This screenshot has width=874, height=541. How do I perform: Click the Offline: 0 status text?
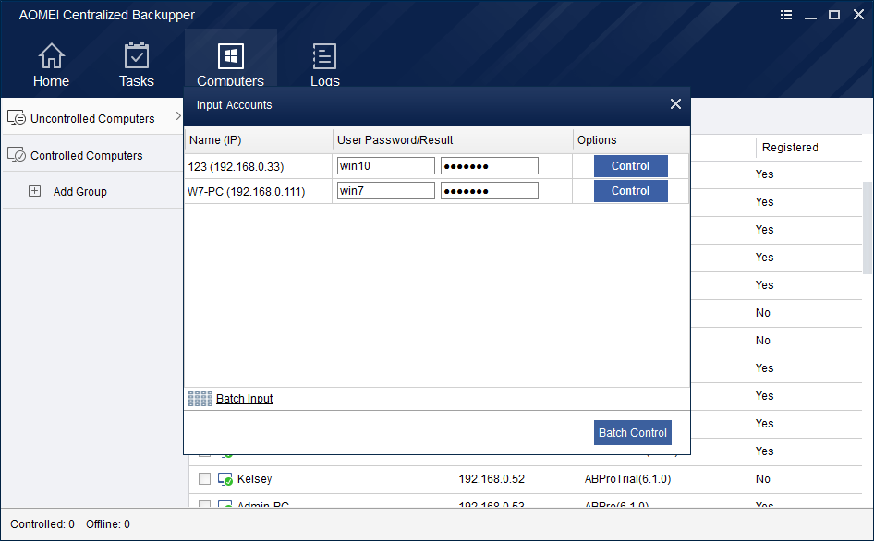(107, 523)
